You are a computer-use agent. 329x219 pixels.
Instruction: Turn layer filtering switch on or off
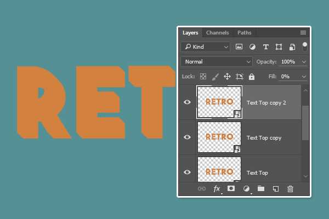tap(305, 46)
